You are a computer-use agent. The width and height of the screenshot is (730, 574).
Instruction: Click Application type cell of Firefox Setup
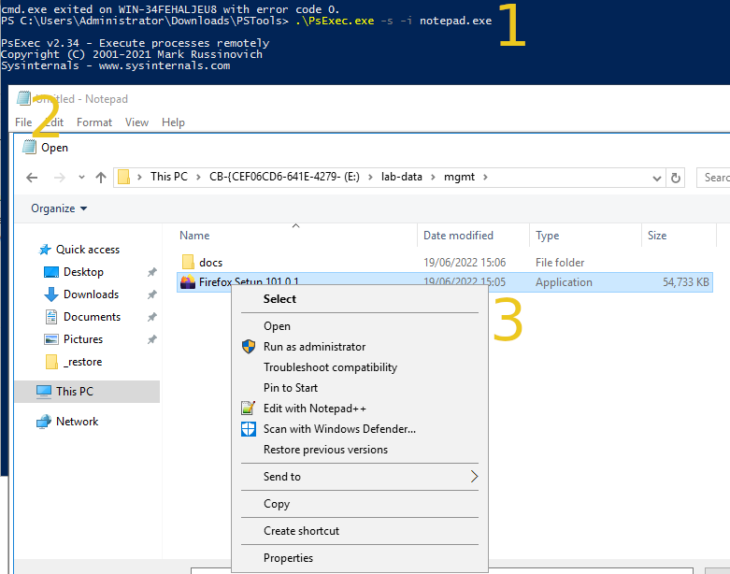click(564, 282)
